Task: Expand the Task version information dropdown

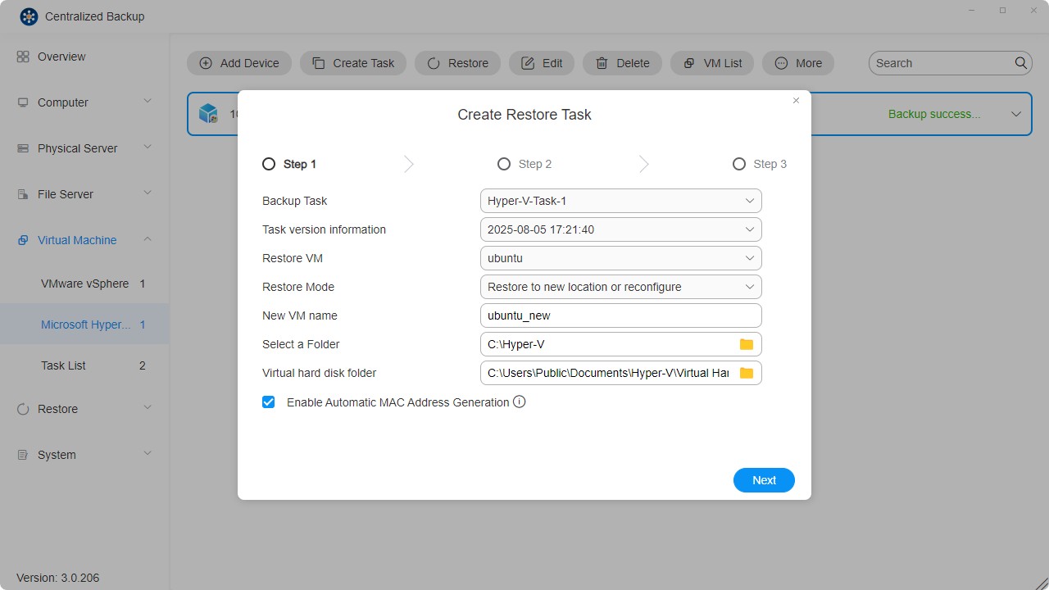Action: [620, 229]
